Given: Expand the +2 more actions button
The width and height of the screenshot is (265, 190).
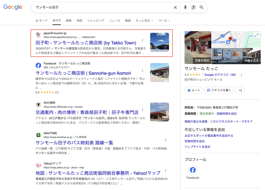Looking at the screenshot, I should click(x=240, y=90).
